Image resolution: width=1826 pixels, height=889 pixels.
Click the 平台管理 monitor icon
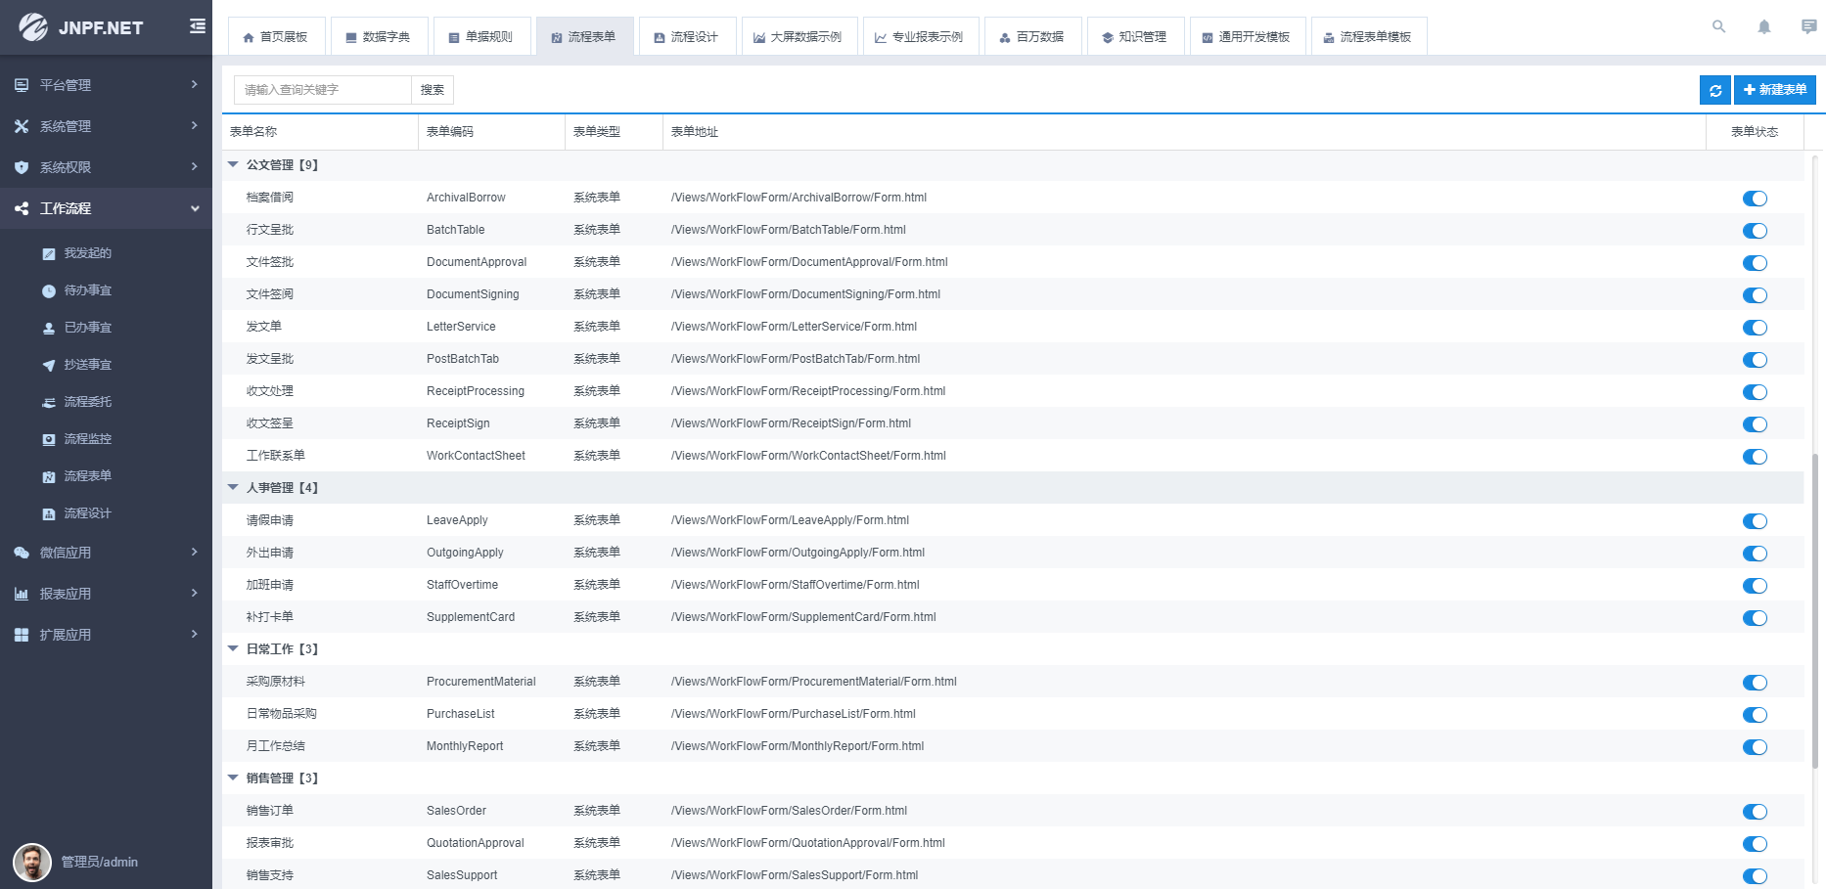tap(22, 85)
